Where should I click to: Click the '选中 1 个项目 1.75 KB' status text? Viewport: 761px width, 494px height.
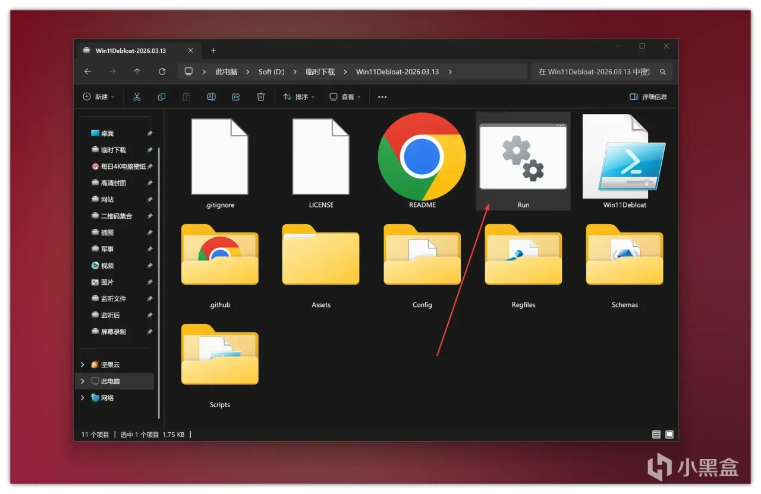[x=153, y=435]
